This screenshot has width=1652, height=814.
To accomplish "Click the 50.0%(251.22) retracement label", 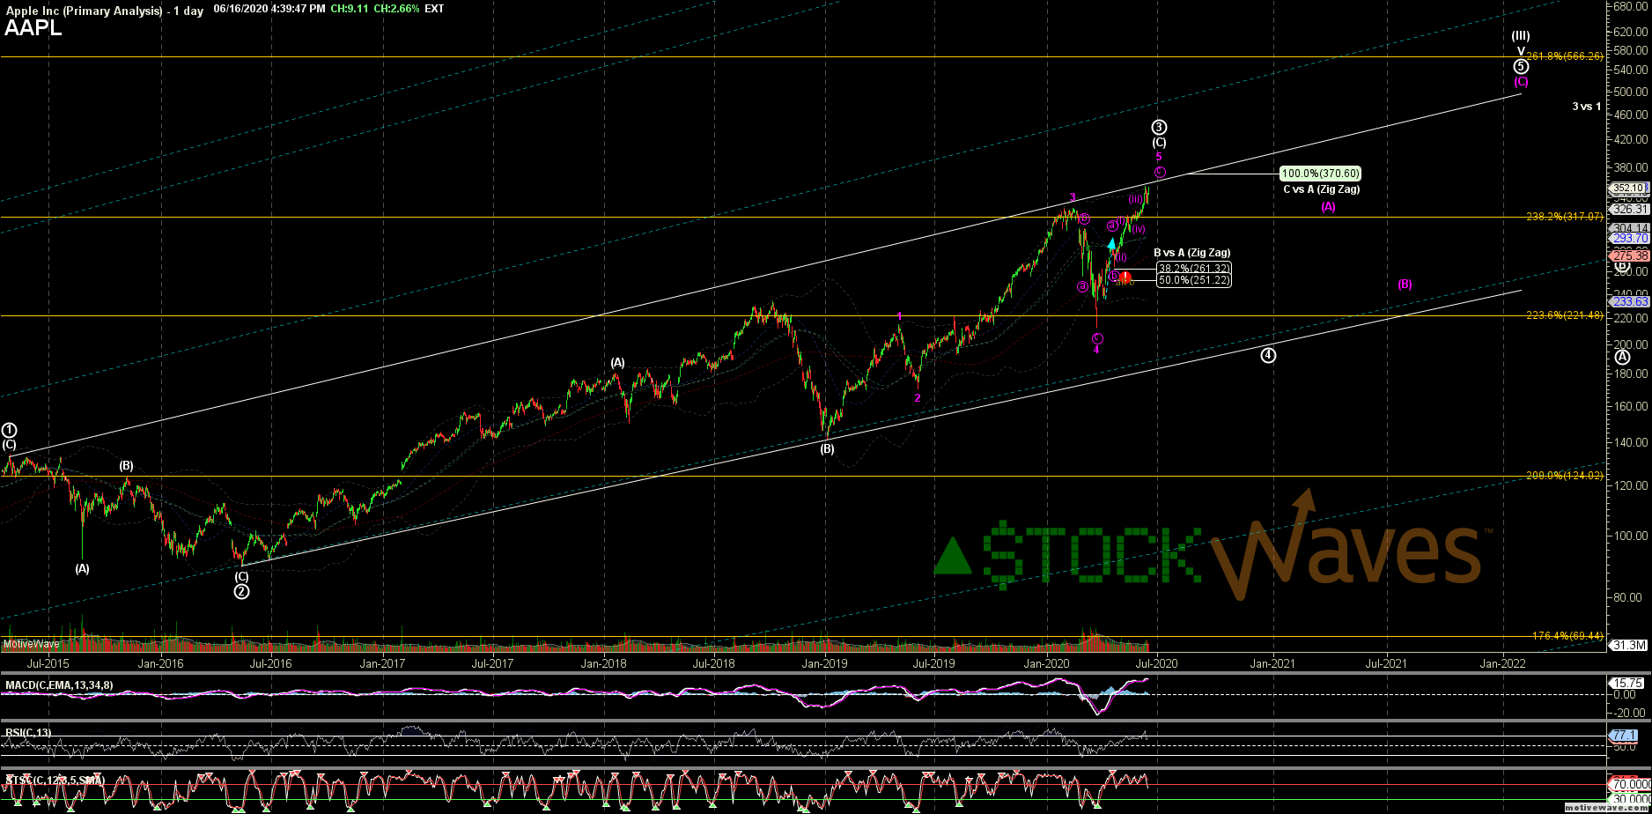I will tap(1194, 281).
